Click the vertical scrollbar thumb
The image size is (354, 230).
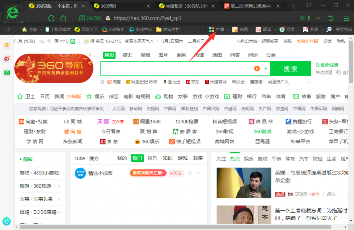point(351,62)
